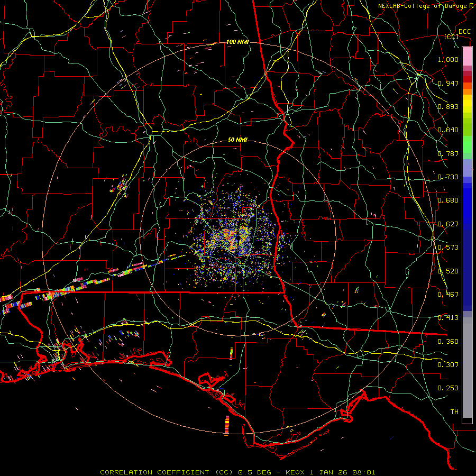Click the 0.467 scale value
This screenshot has height=476, width=476.
click(448, 295)
